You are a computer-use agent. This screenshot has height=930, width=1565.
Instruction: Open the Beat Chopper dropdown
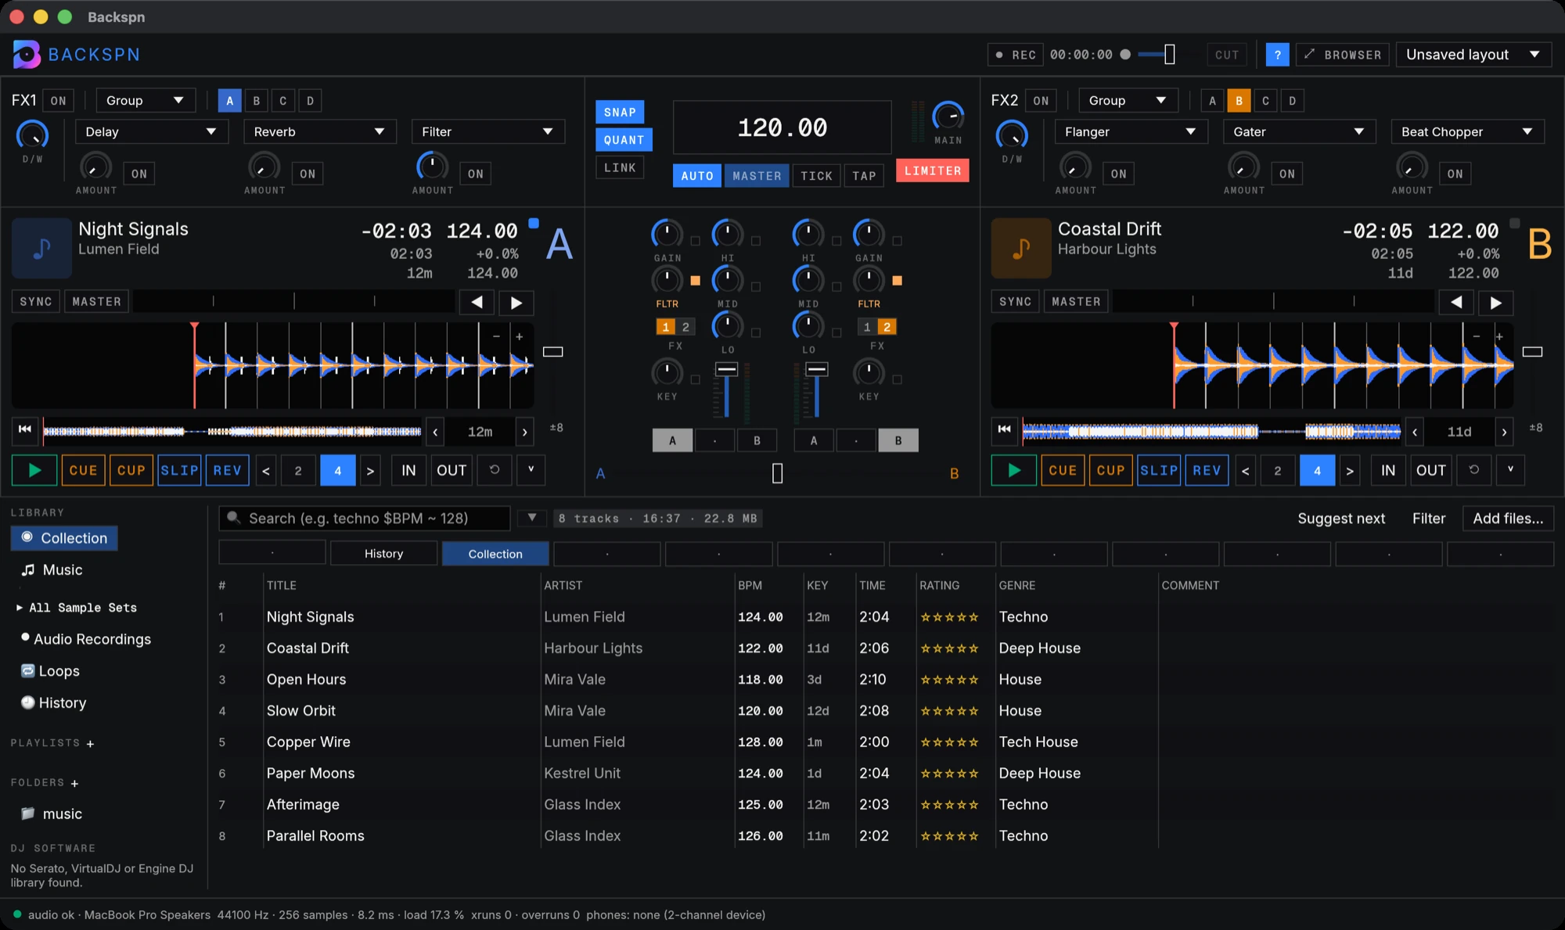[1468, 131]
